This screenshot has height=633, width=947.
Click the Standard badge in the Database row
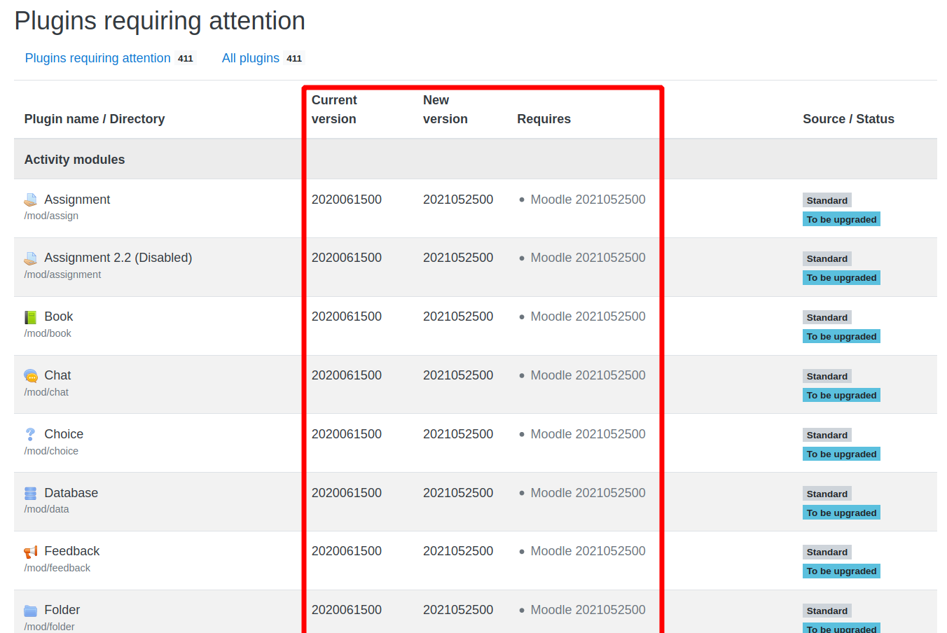[827, 494]
